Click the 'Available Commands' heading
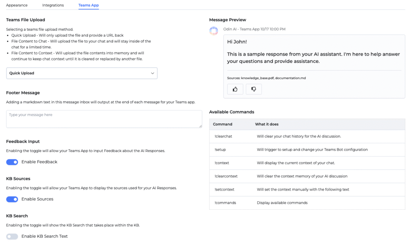 pyautogui.click(x=231, y=112)
